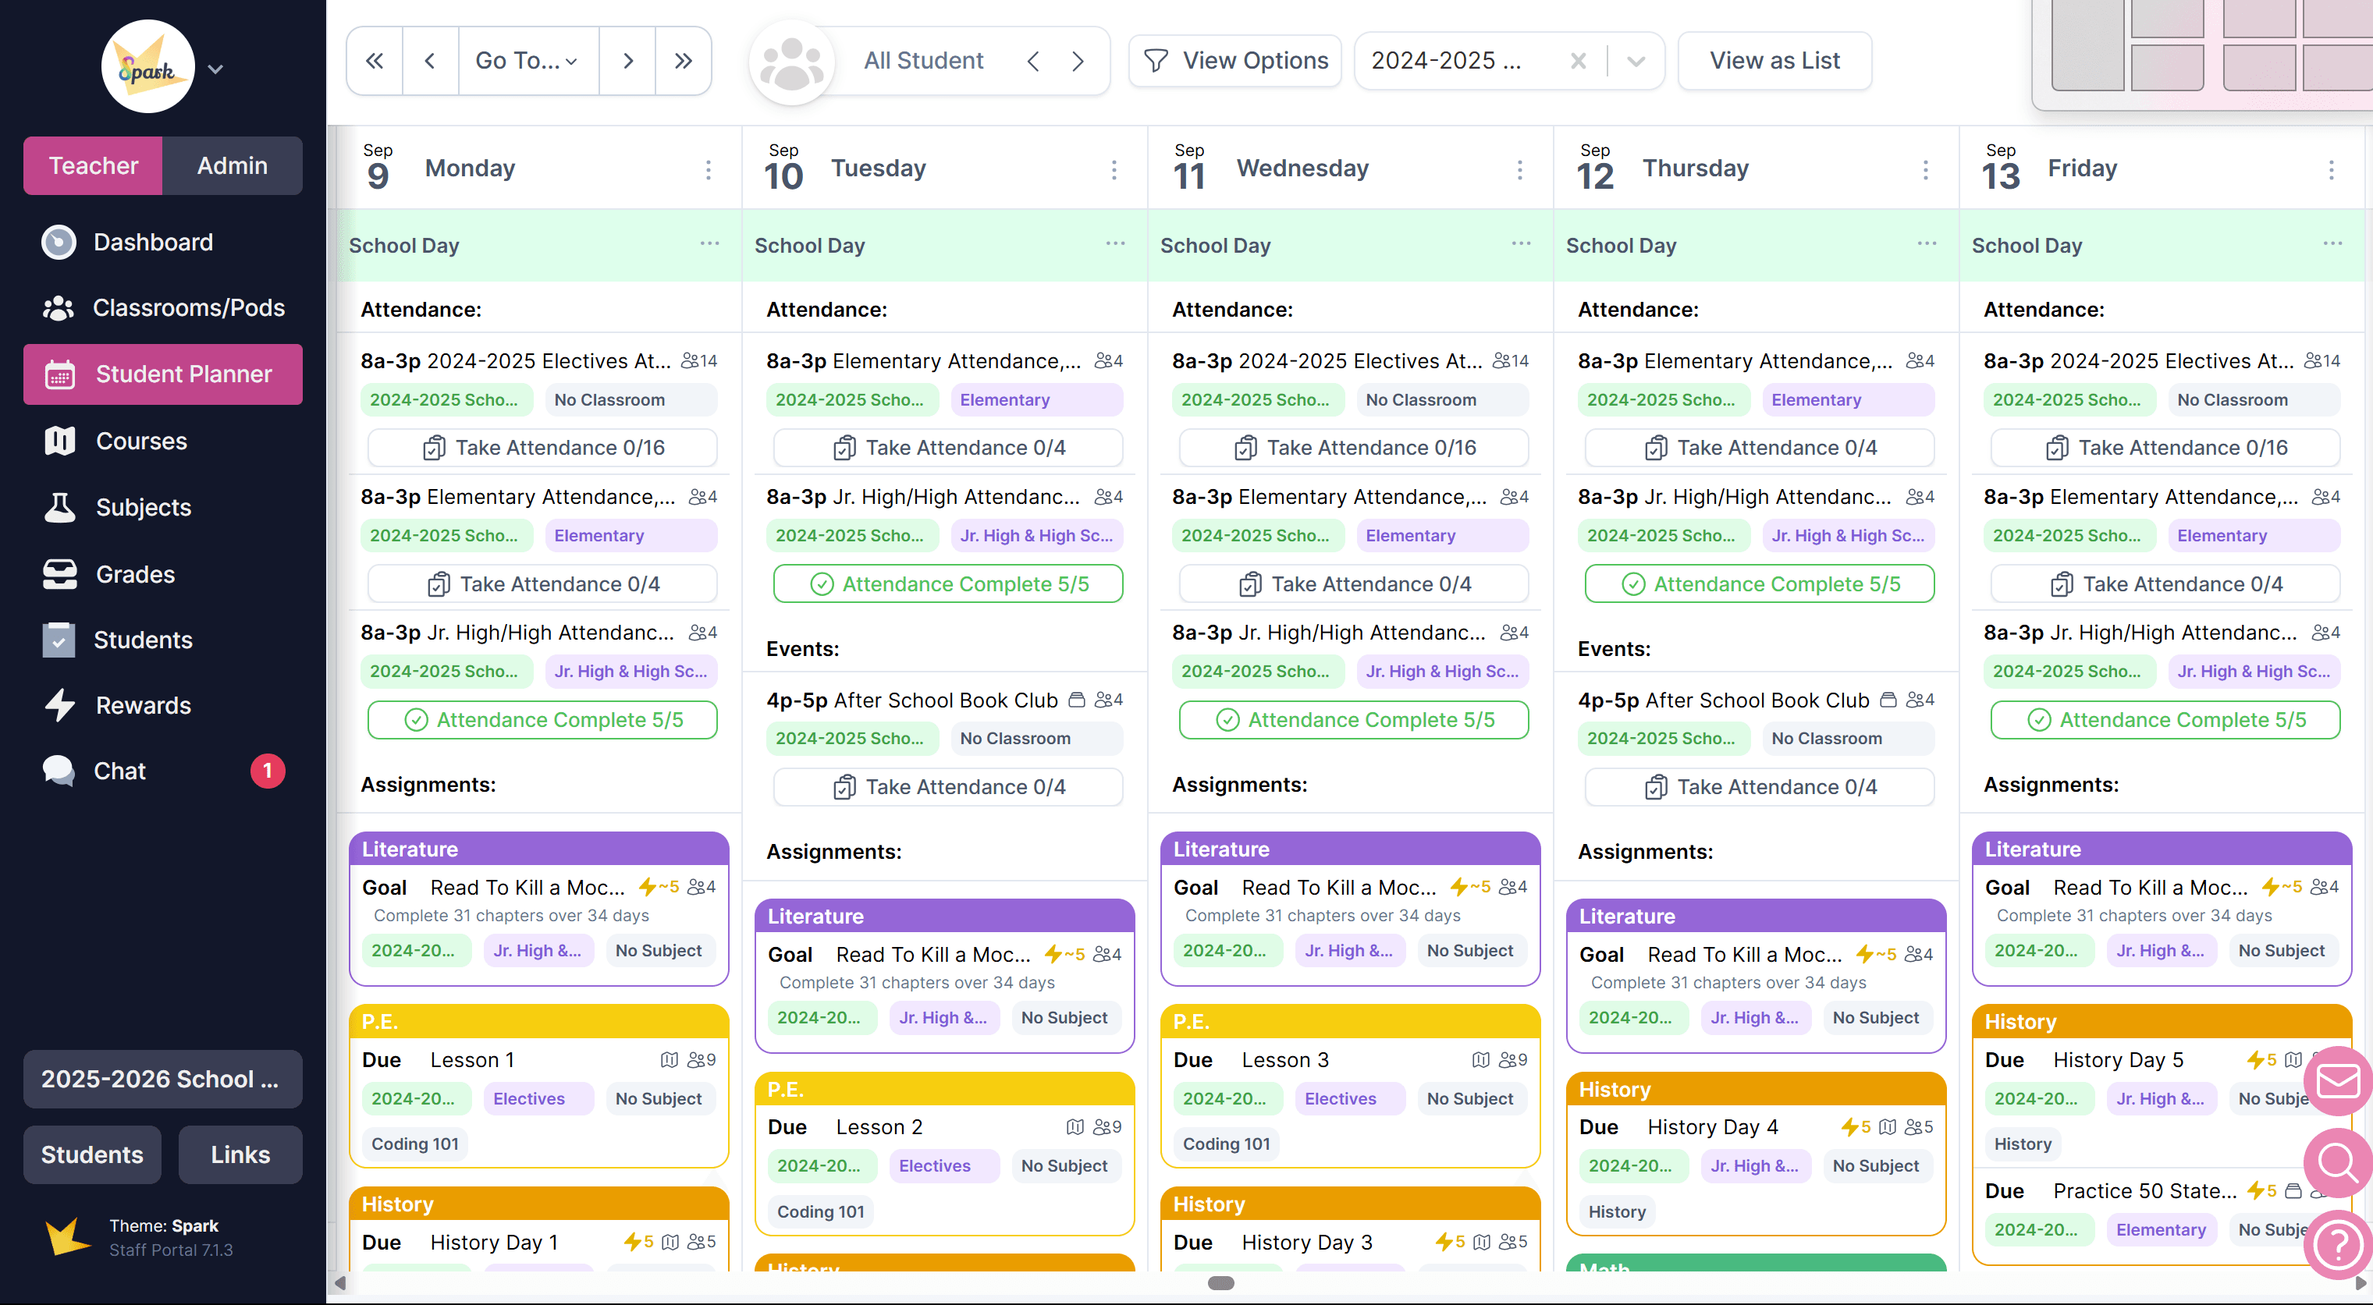Open the Chat sidebar item
The image size is (2373, 1305).
click(119, 771)
